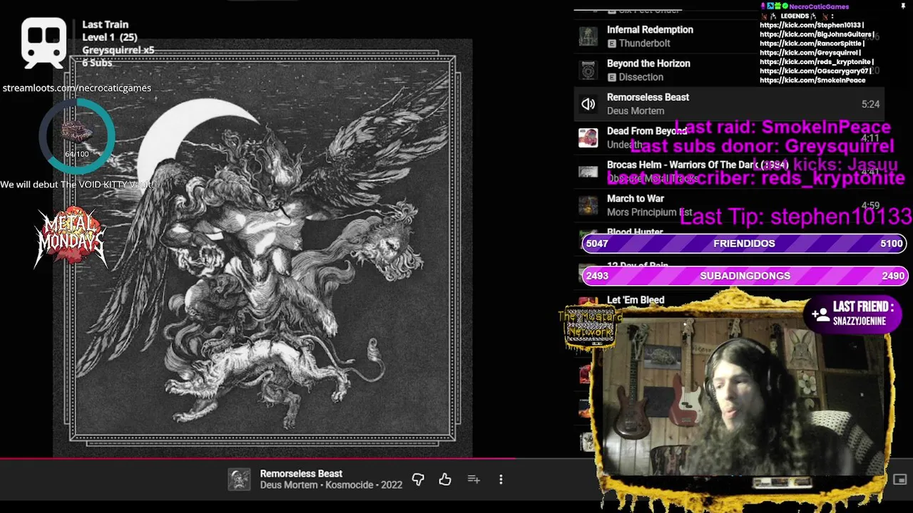
Task: Click Deus Mortem artist in player bar
Action: pos(289,484)
